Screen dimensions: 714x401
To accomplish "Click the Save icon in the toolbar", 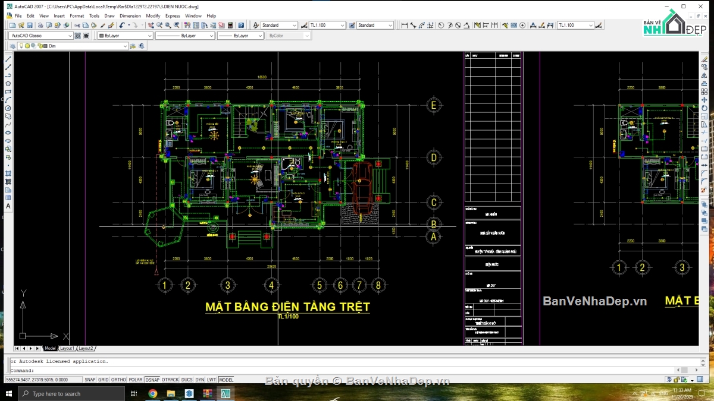I will tap(30, 26).
